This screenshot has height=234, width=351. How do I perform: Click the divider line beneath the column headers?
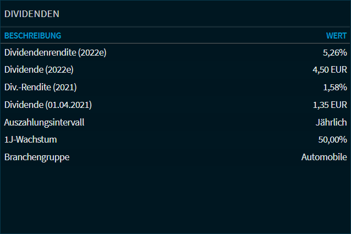pos(175,43)
